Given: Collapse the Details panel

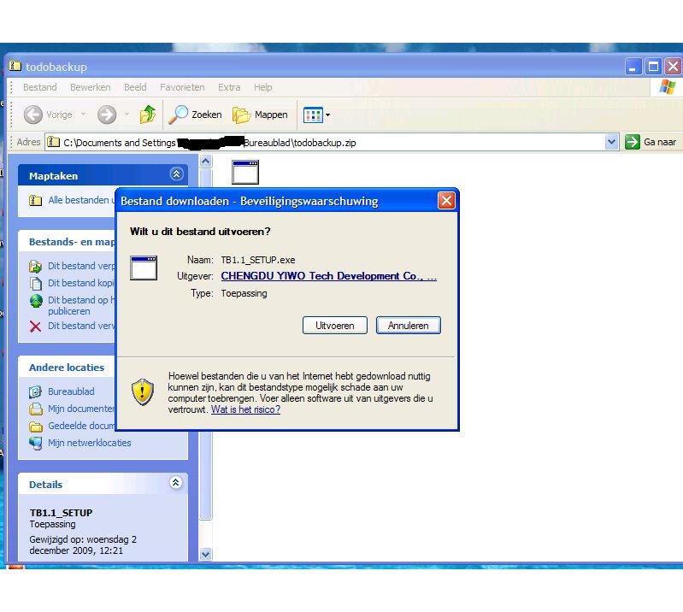Looking at the screenshot, I should (x=175, y=483).
